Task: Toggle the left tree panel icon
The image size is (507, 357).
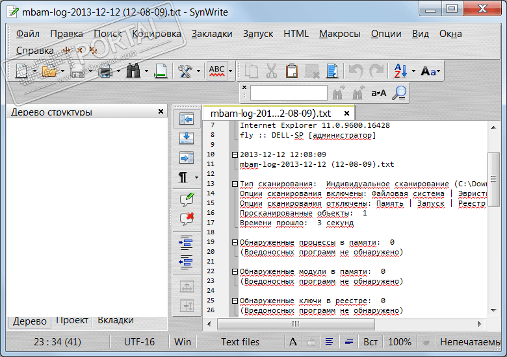Action: 187,119
